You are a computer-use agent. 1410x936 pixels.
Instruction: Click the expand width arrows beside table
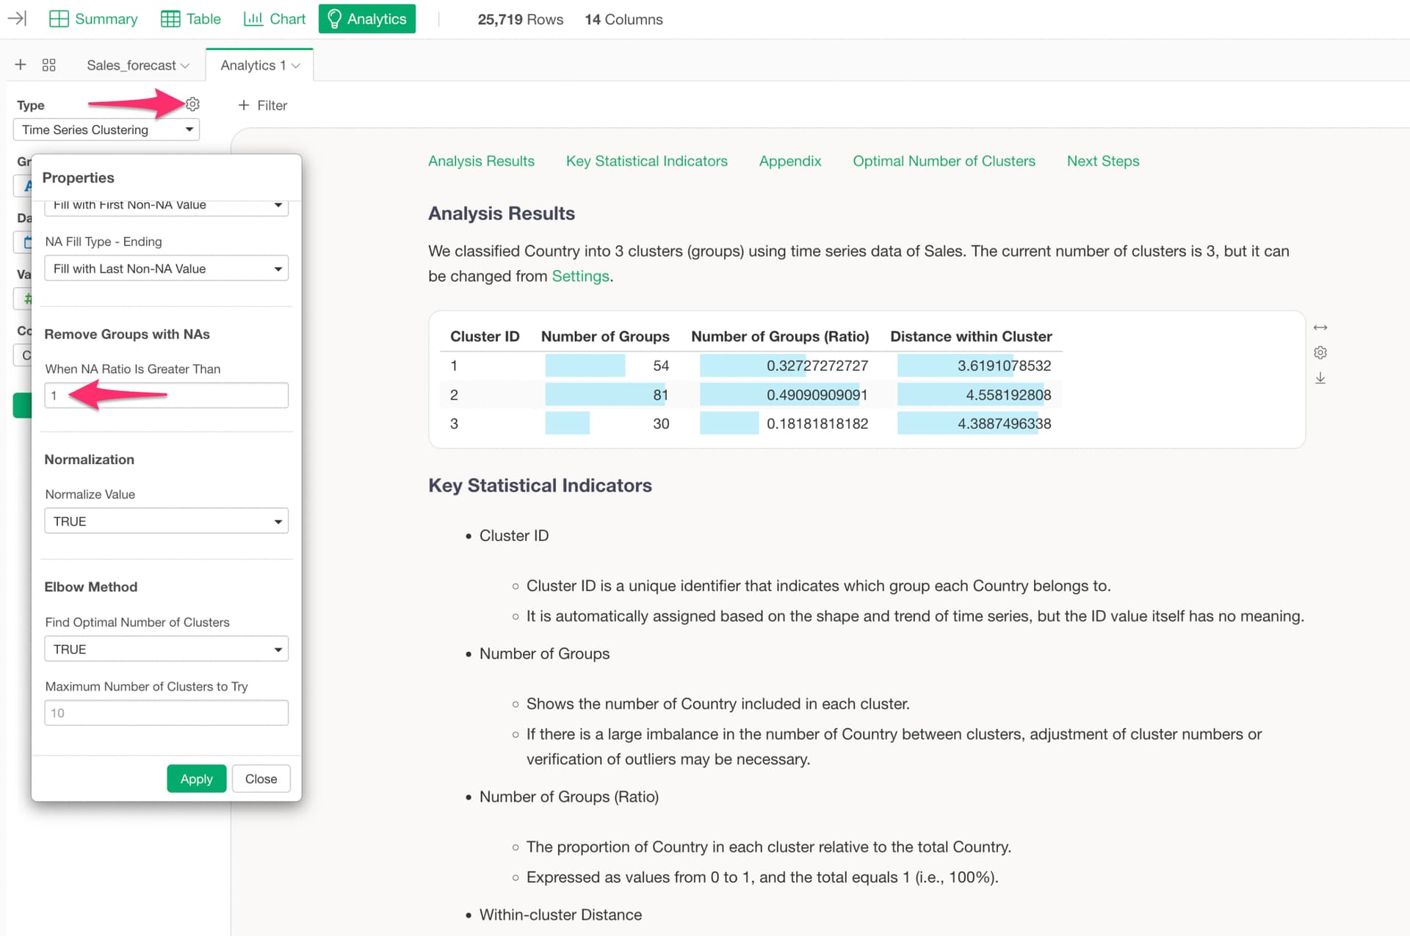[x=1320, y=327]
